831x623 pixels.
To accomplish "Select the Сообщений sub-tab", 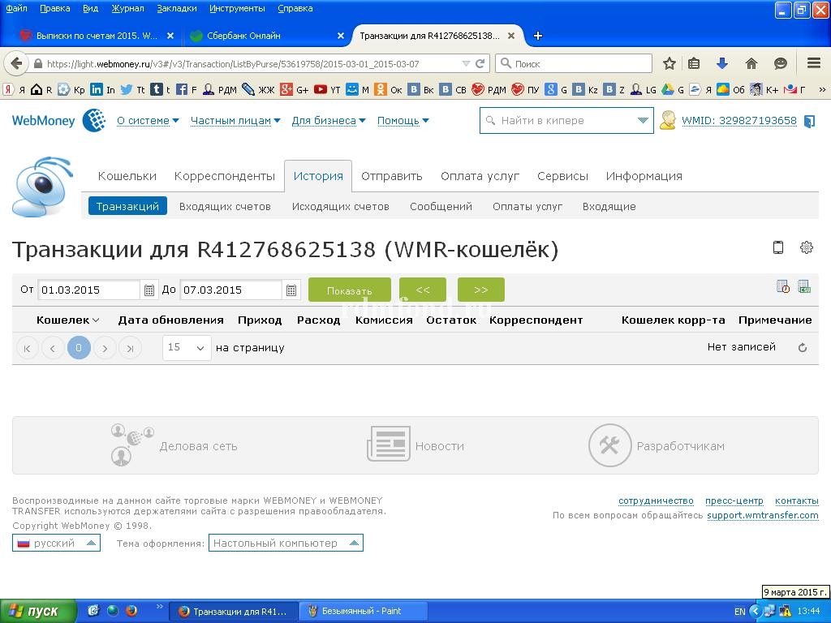I will point(441,207).
